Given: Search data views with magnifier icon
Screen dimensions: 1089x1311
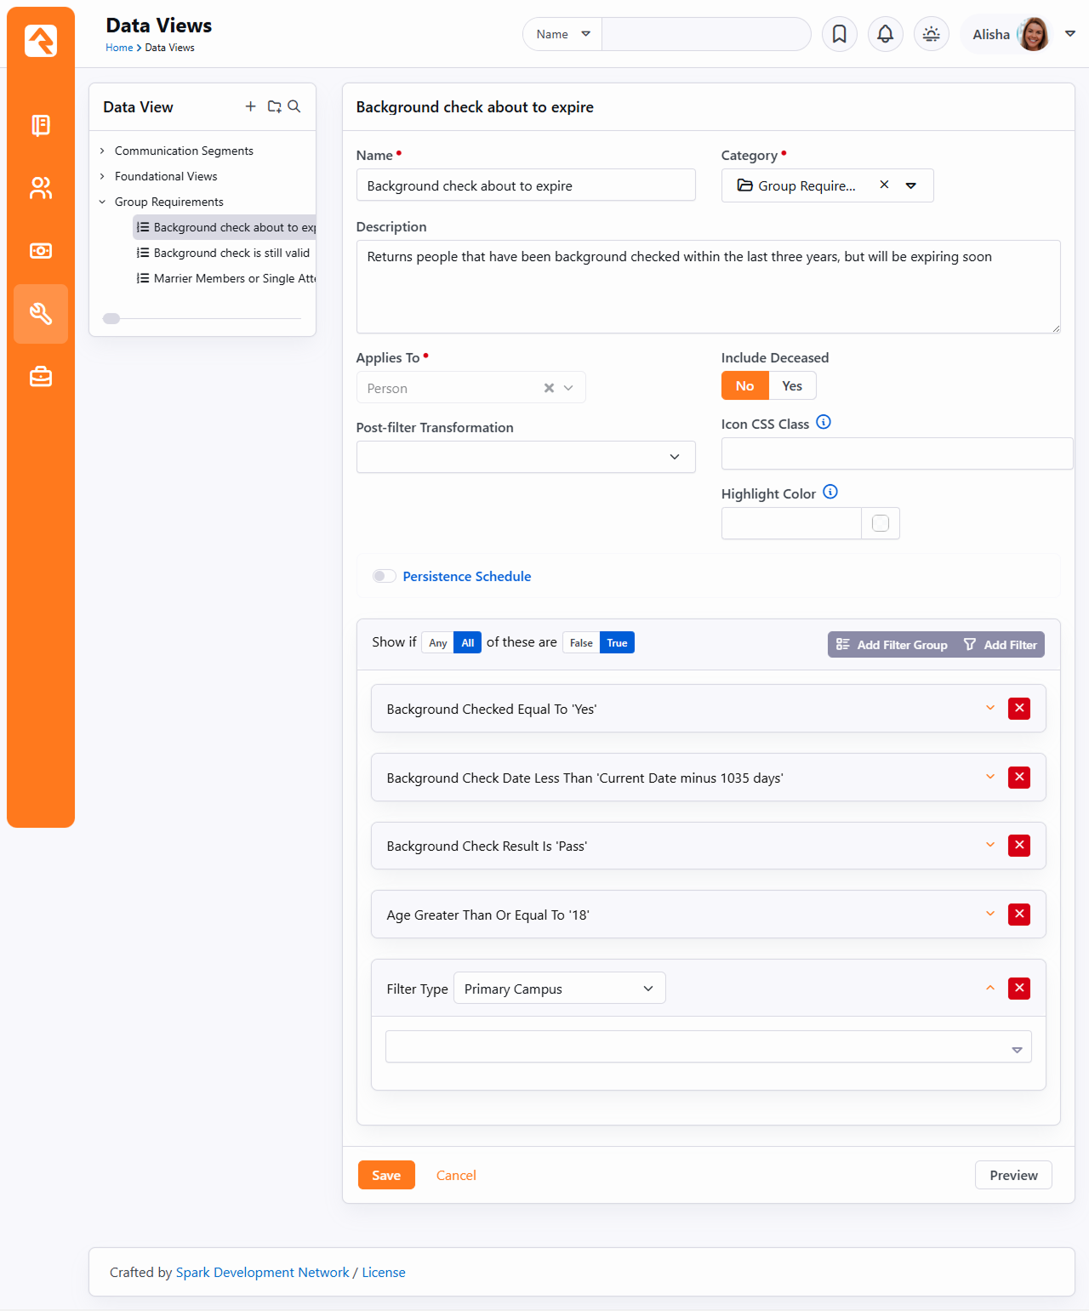Looking at the screenshot, I should (x=294, y=106).
